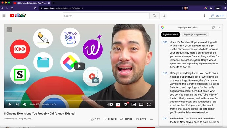
Task: Jump to transcript timestamp 0:16
Action: pyautogui.click(x=165, y=73)
